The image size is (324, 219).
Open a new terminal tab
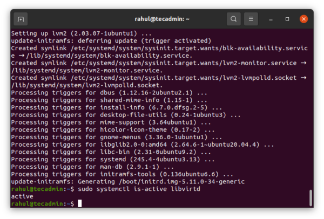pos(21,19)
